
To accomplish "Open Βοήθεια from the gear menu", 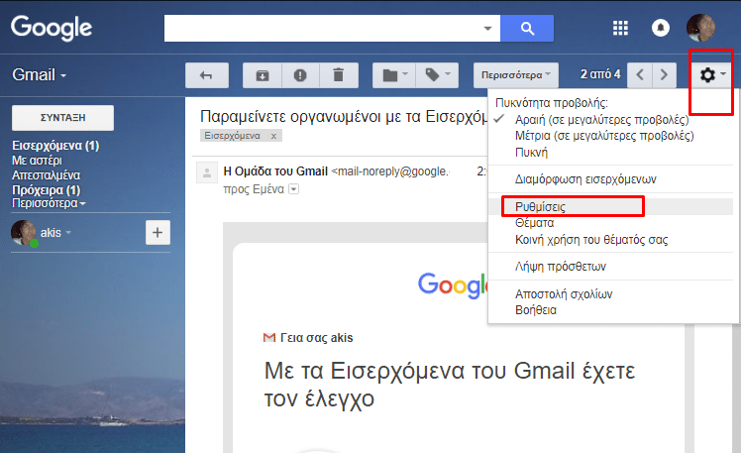I will click(536, 310).
